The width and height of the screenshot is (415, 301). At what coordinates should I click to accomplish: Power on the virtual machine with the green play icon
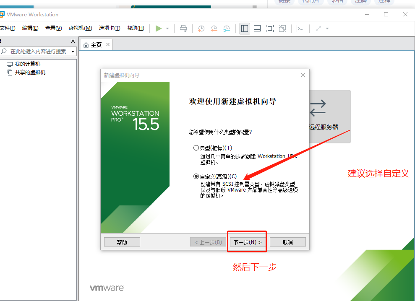pos(159,29)
